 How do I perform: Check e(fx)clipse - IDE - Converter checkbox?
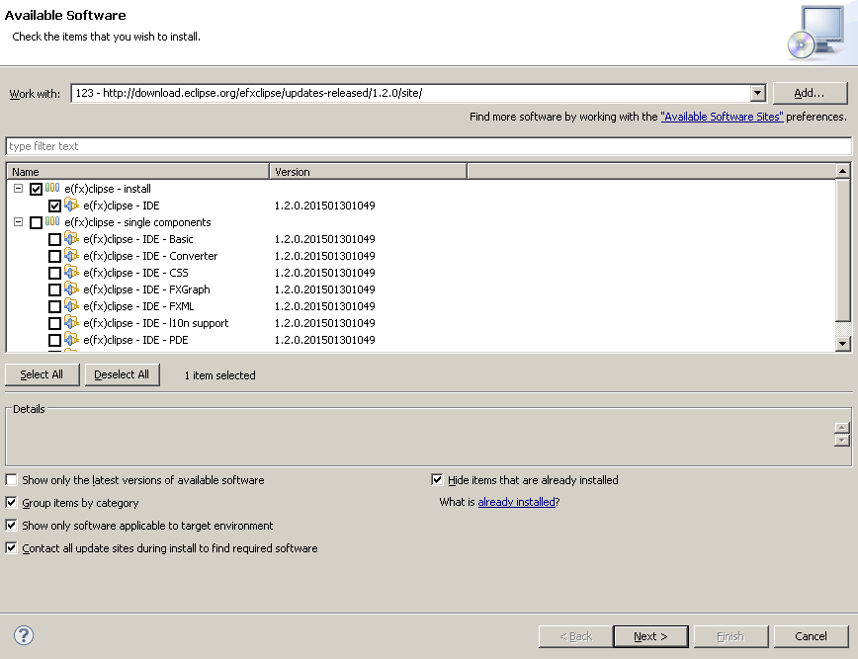point(54,256)
